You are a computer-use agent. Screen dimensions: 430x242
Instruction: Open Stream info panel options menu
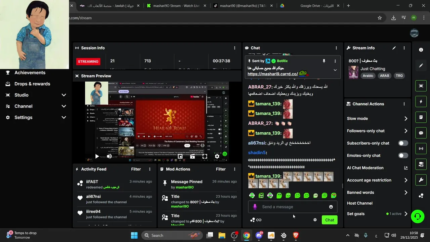tap(404, 48)
